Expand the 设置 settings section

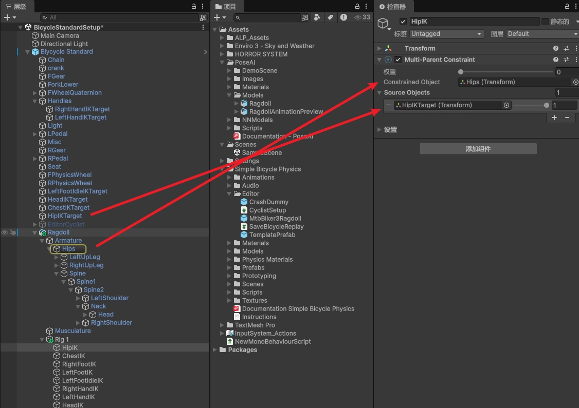pyautogui.click(x=379, y=130)
